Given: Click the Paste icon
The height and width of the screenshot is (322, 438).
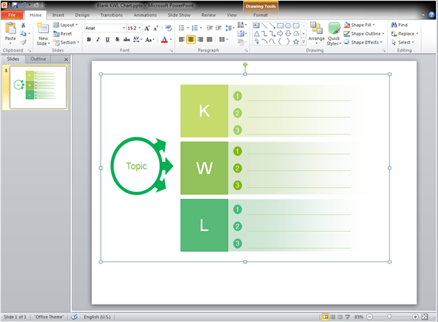Looking at the screenshot, I should coord(10,29).
